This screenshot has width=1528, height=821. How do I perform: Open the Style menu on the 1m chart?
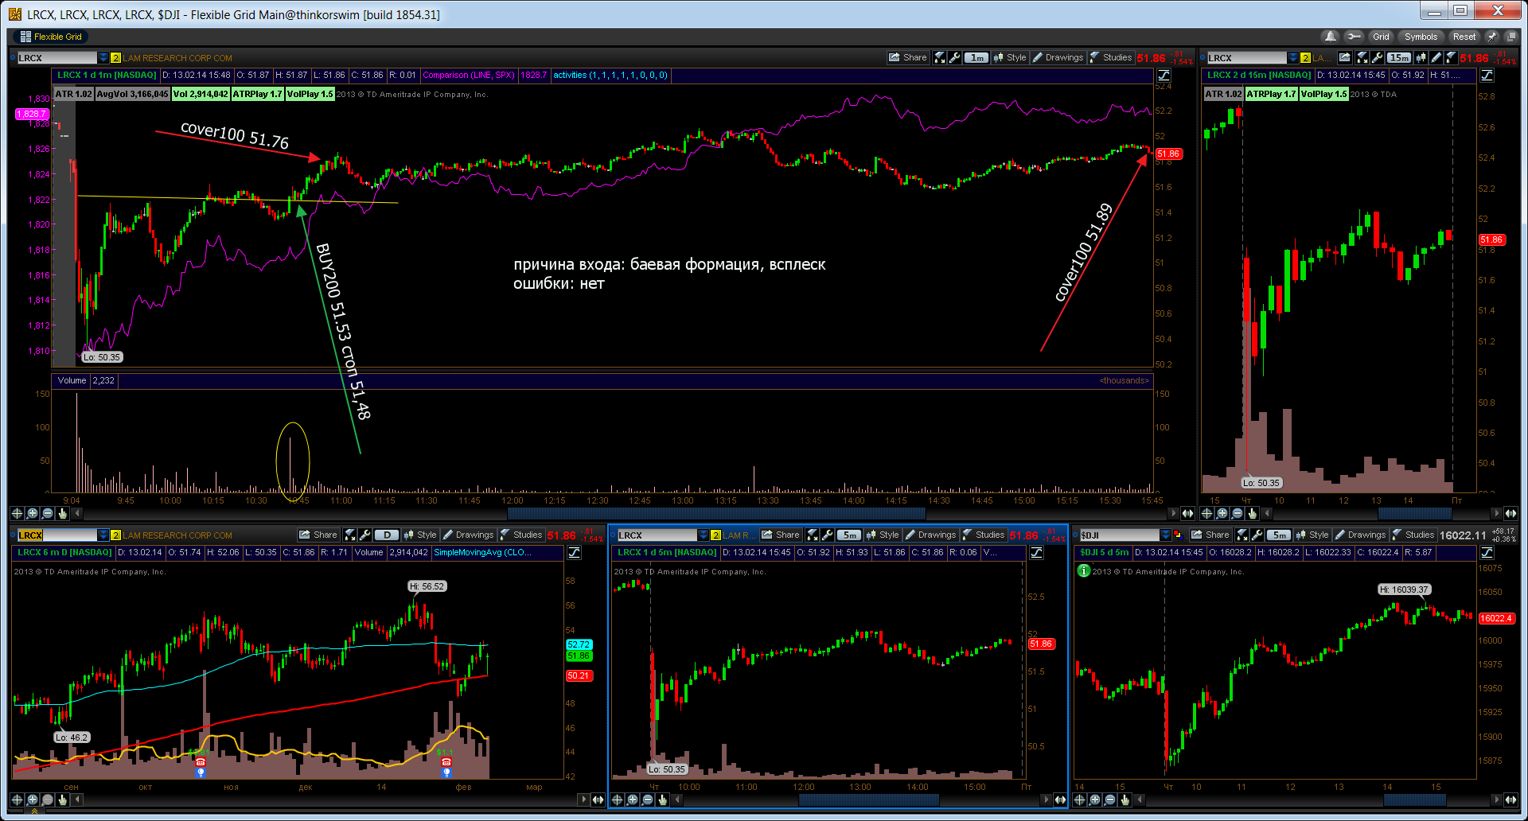click(x=1010, y=57)
